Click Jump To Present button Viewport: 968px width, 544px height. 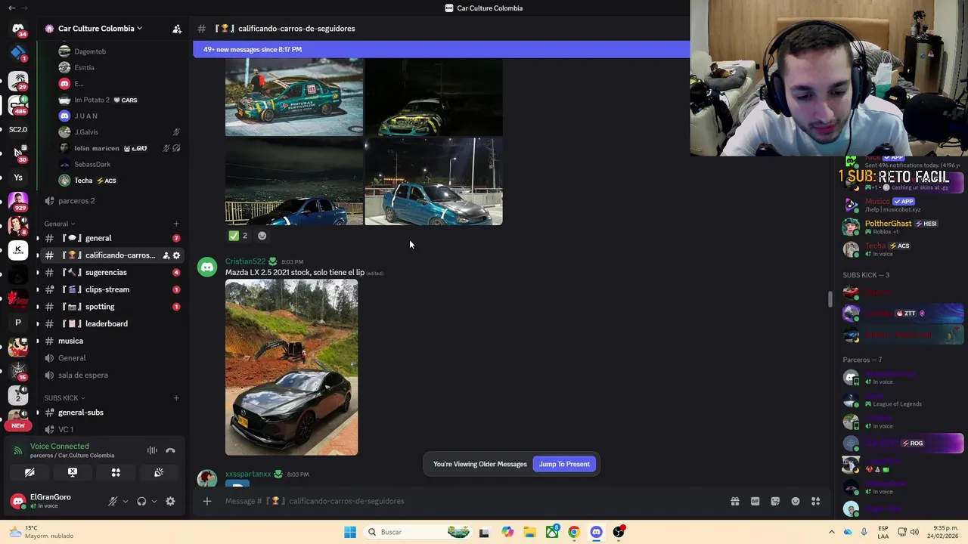click(564, 464)
